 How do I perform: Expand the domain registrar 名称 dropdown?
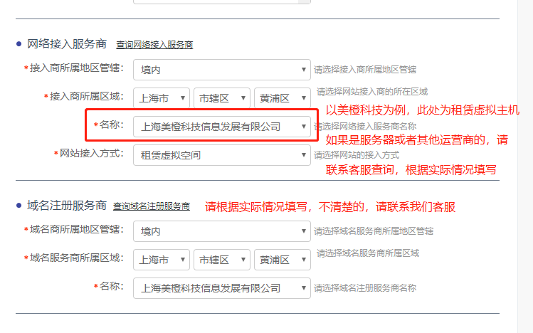point(221,288)
